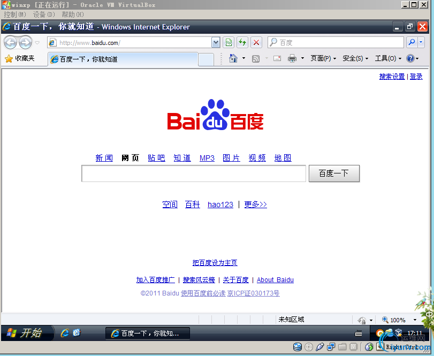Click the 知道 link
The image size is (434, 356).
(182, 158)
